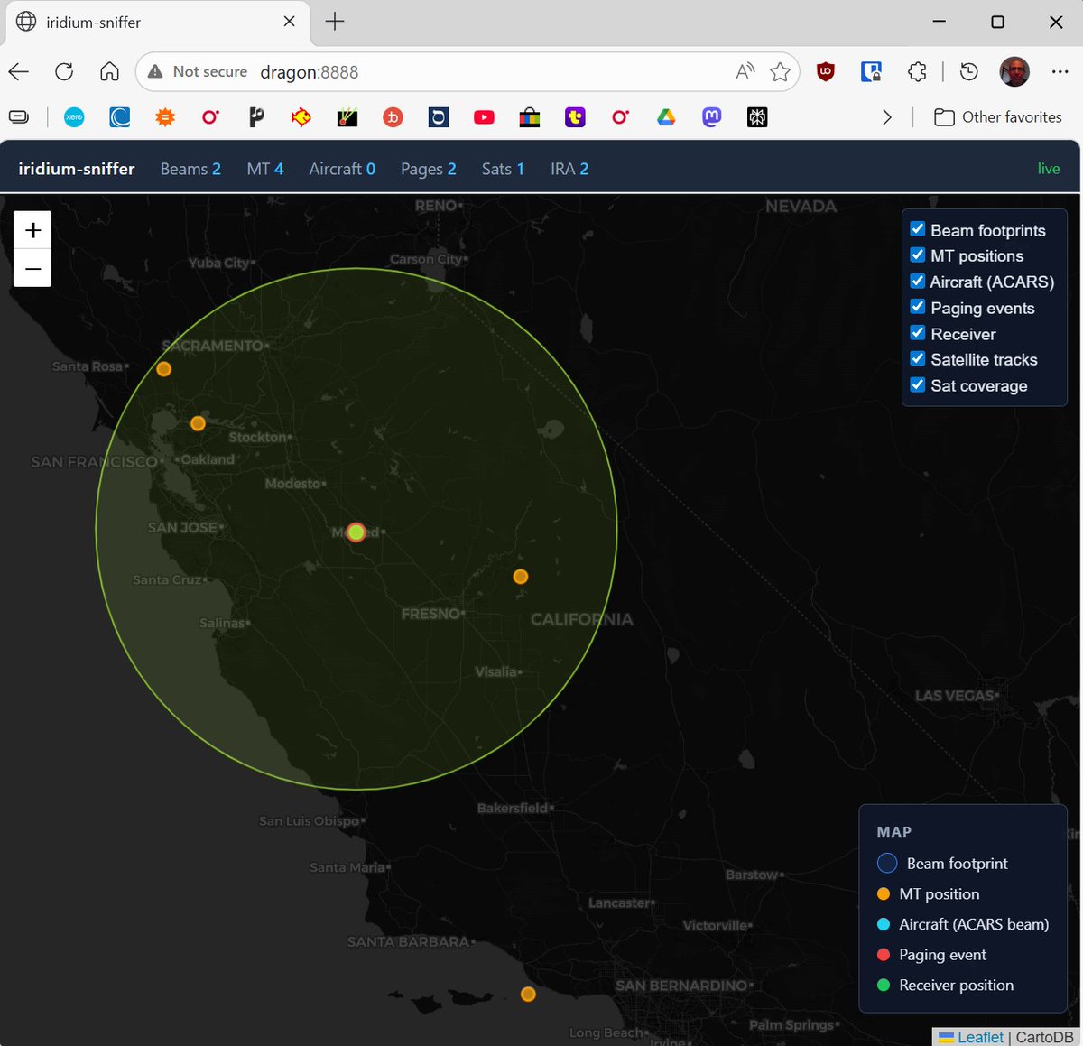Close the iridium-sniffer browser tab
Screen dimensions: 1083x1046
click(x=289, y=22)
